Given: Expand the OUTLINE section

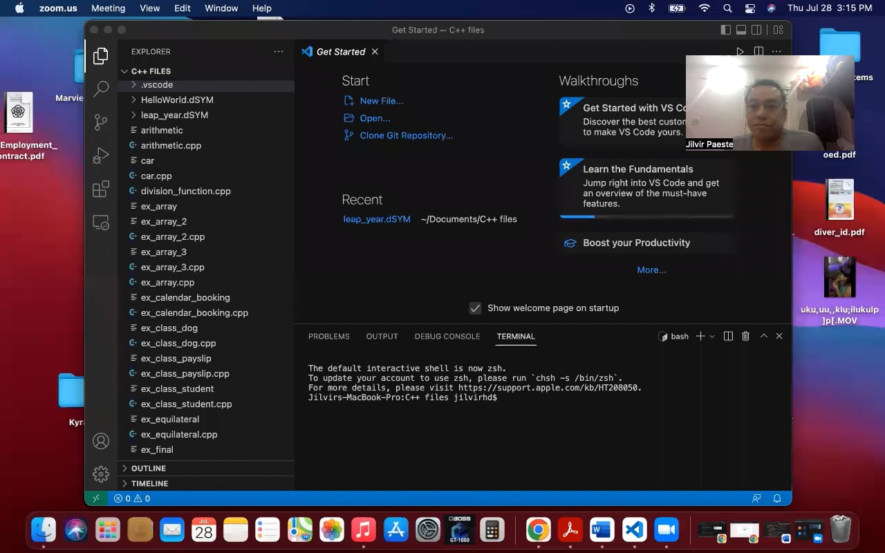Looking at the screenshot, I should (148, 468).
